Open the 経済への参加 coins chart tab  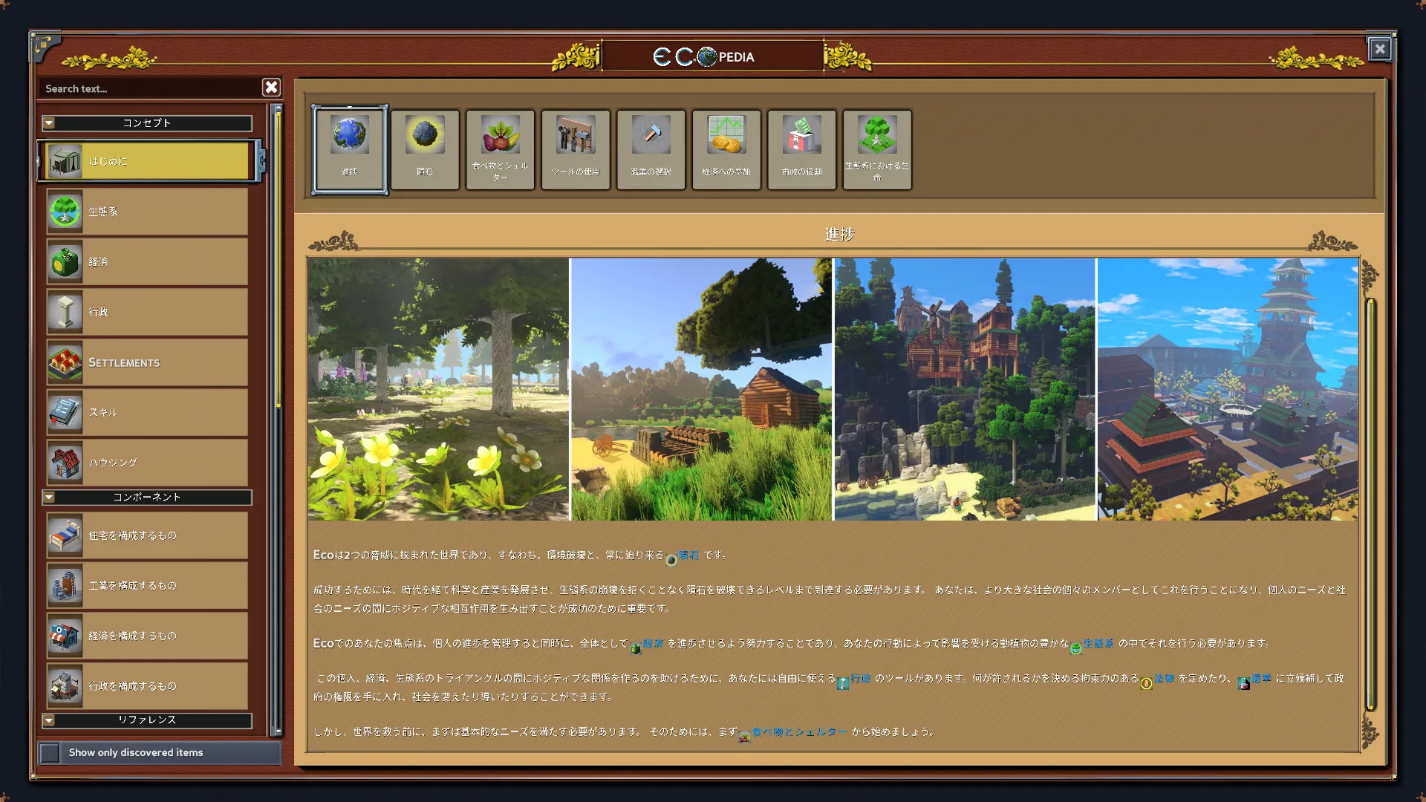[x=726, y=149]
